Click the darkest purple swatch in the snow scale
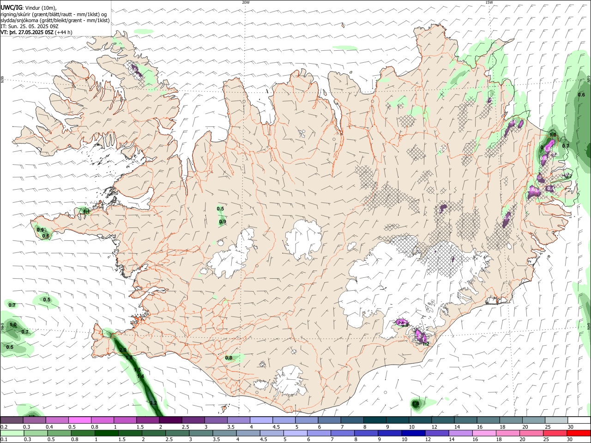 pos(170,420)
